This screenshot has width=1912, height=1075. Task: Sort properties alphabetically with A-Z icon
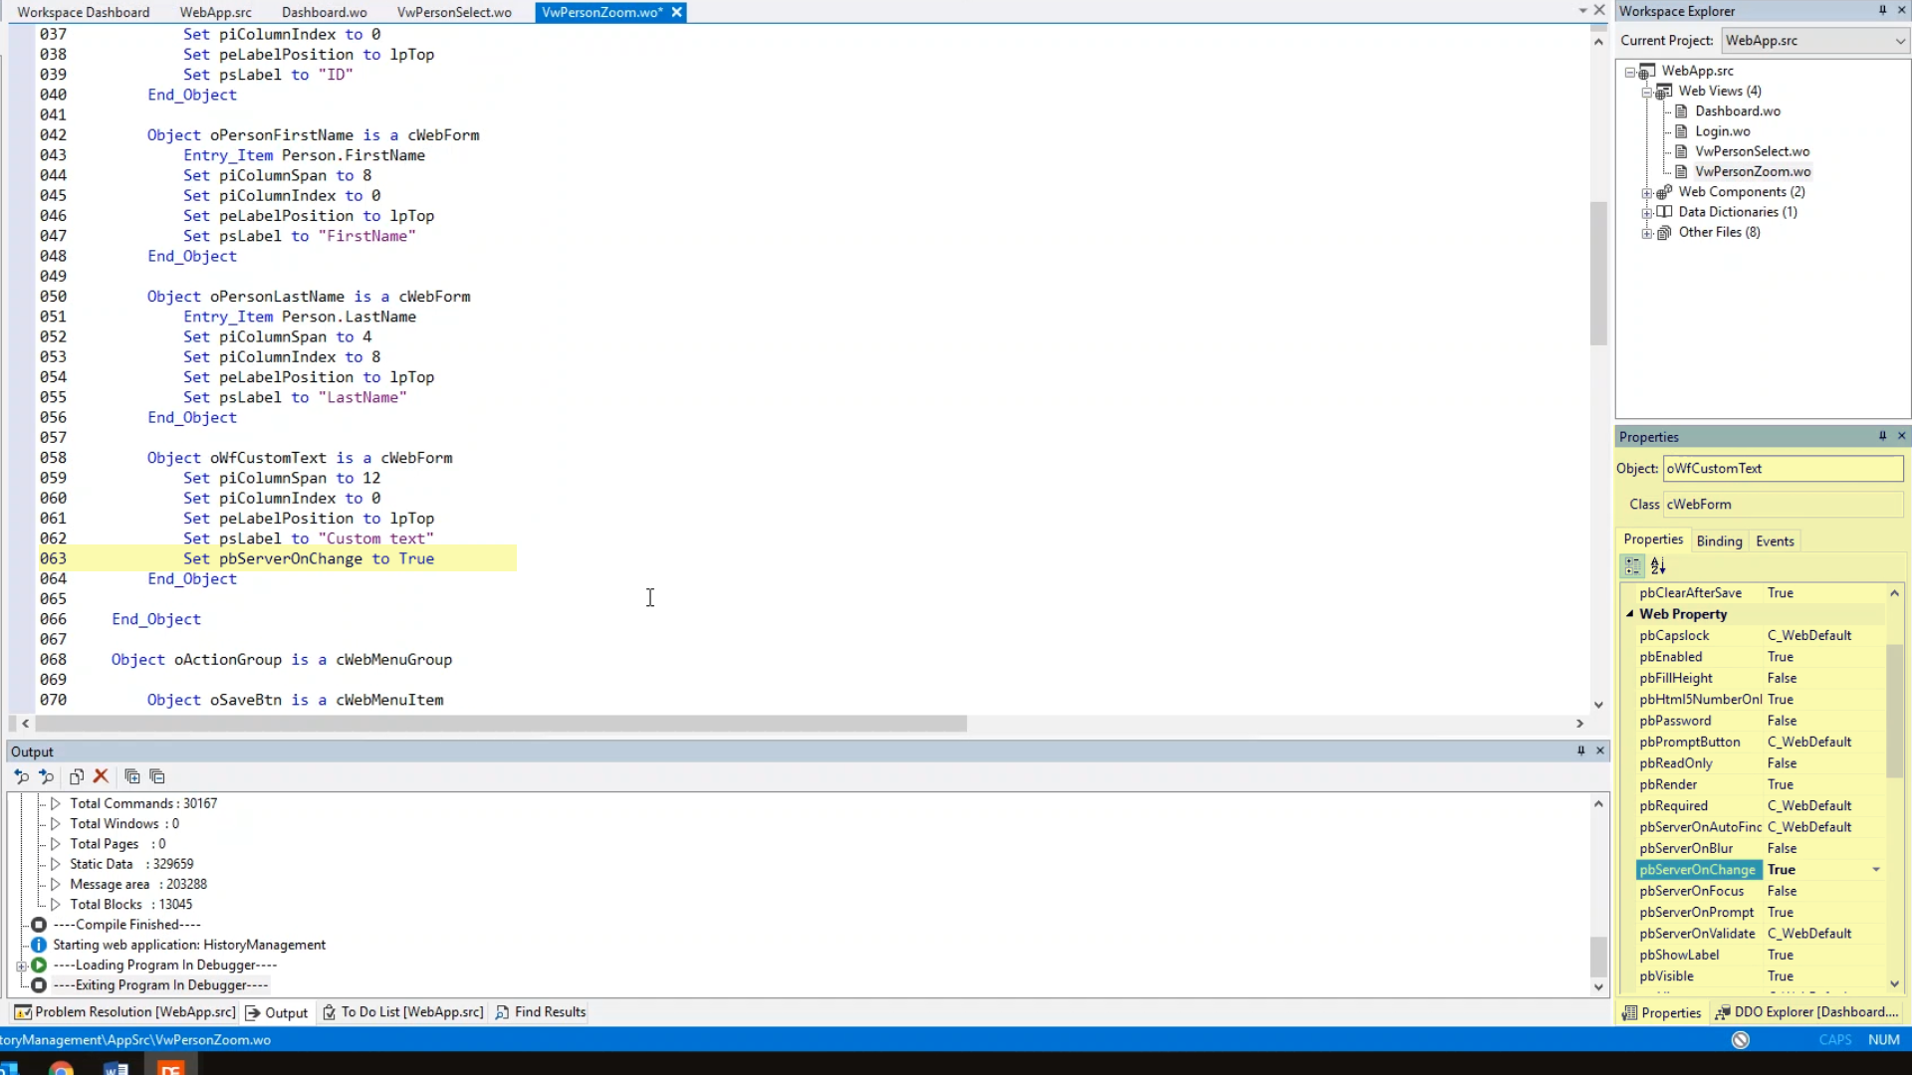tap(1658, 566)
